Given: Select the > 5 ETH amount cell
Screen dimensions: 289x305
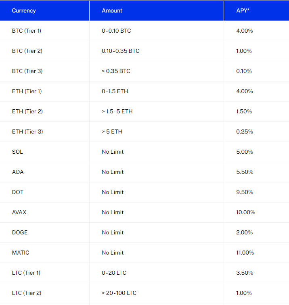Looking at the screenshot, I should tap(112, 132).
